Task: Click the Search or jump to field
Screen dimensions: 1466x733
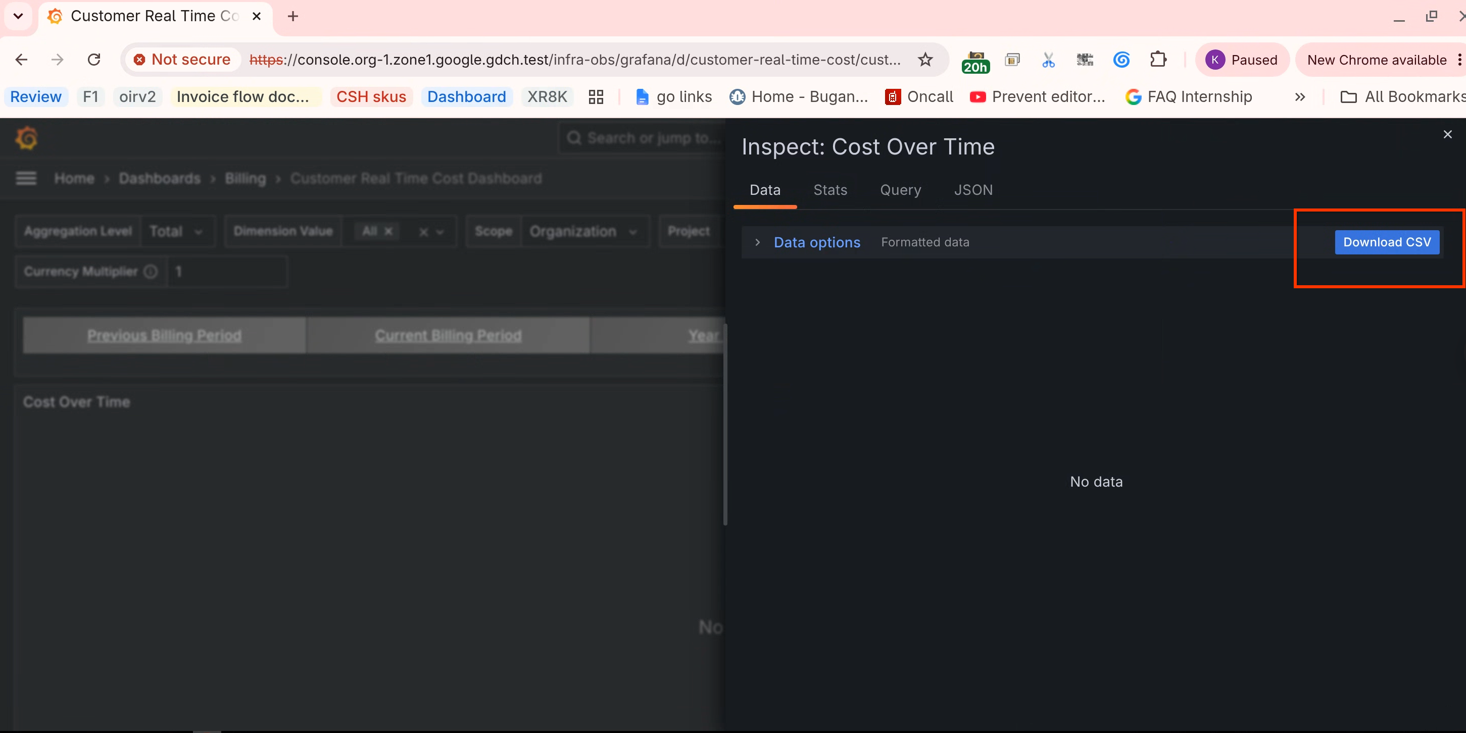Action: click(643, 138)
